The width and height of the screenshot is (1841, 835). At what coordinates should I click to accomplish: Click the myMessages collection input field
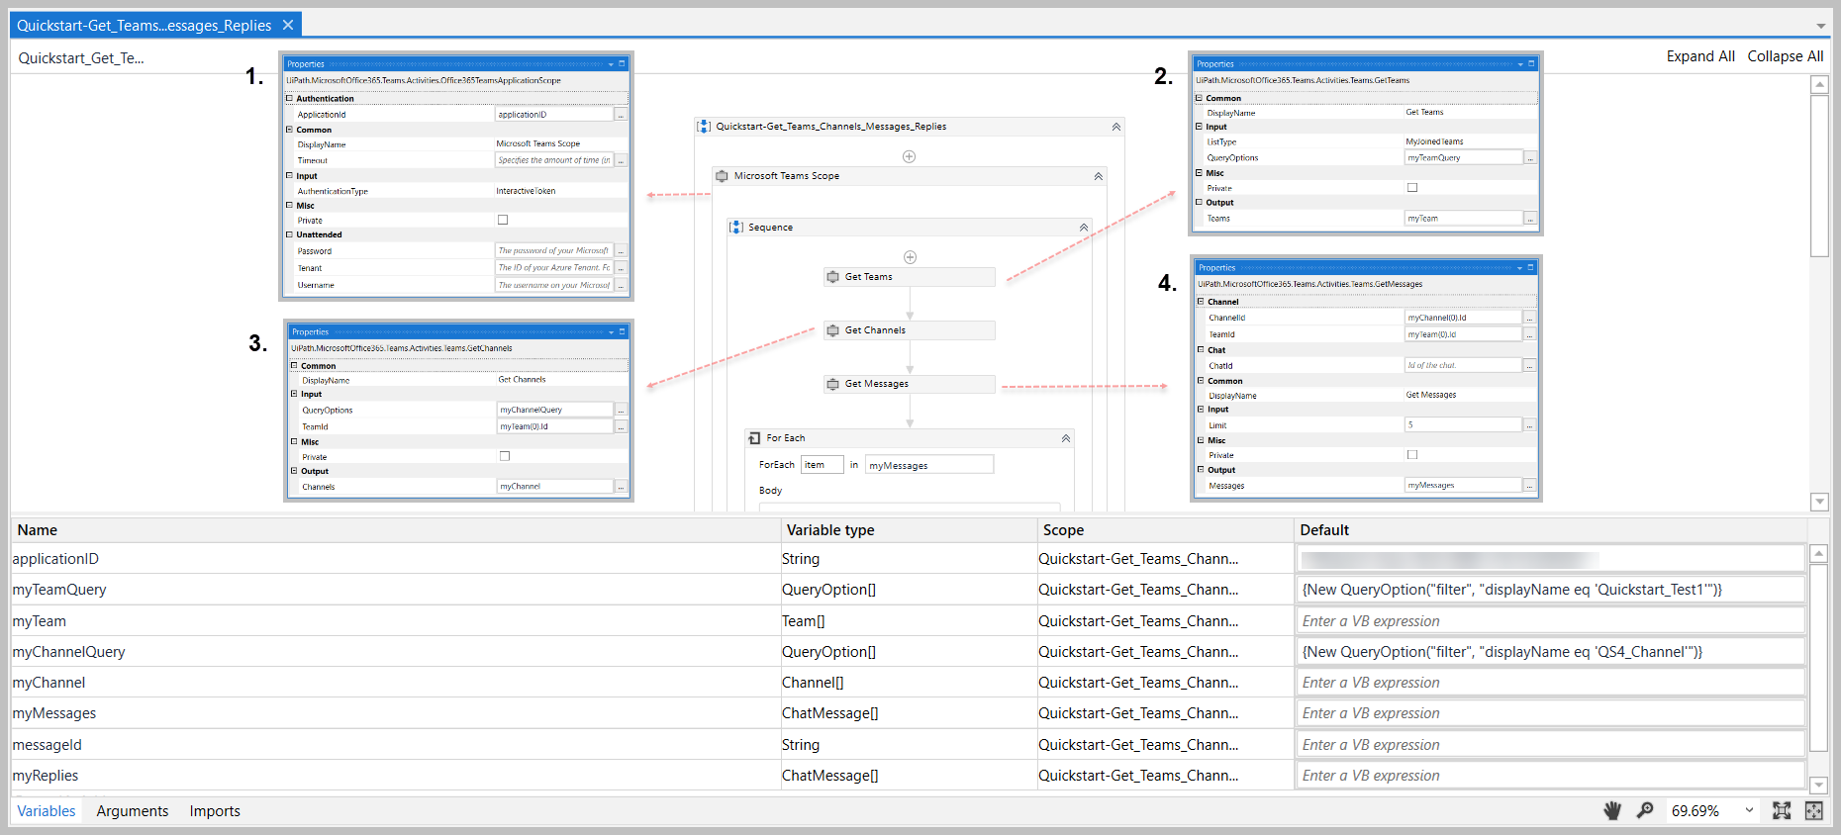point(929,465)
